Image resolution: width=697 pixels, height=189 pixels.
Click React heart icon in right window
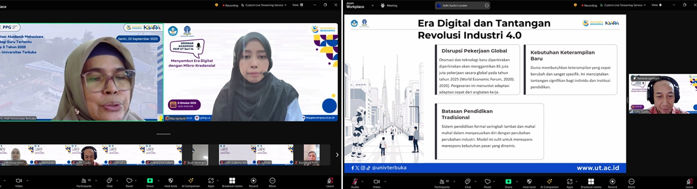(487, 182)
